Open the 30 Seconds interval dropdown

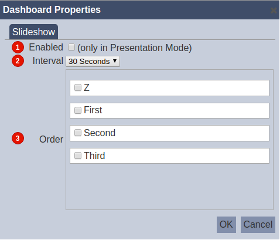(93, 62)
